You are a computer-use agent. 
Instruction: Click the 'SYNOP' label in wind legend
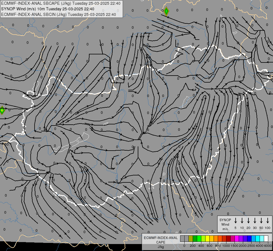click(x=225, y=220)
